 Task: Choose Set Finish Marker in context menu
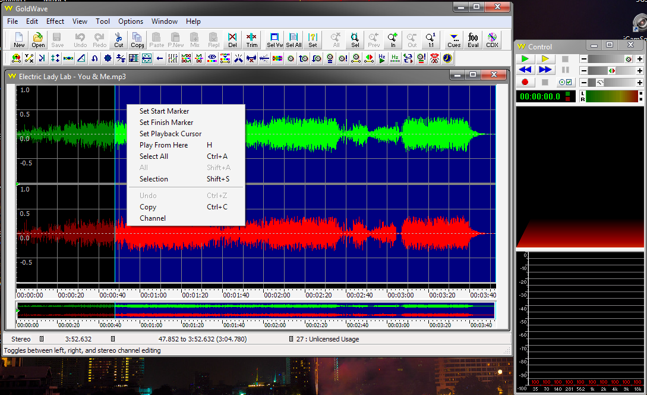pyautogui.click(x=186, y=123)
